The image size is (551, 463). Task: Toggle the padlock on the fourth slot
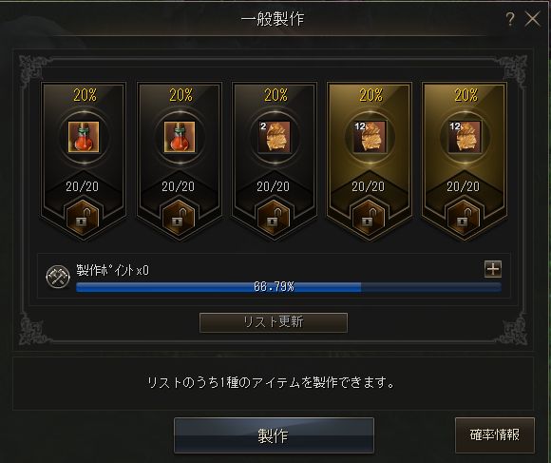tap(369, 218)
